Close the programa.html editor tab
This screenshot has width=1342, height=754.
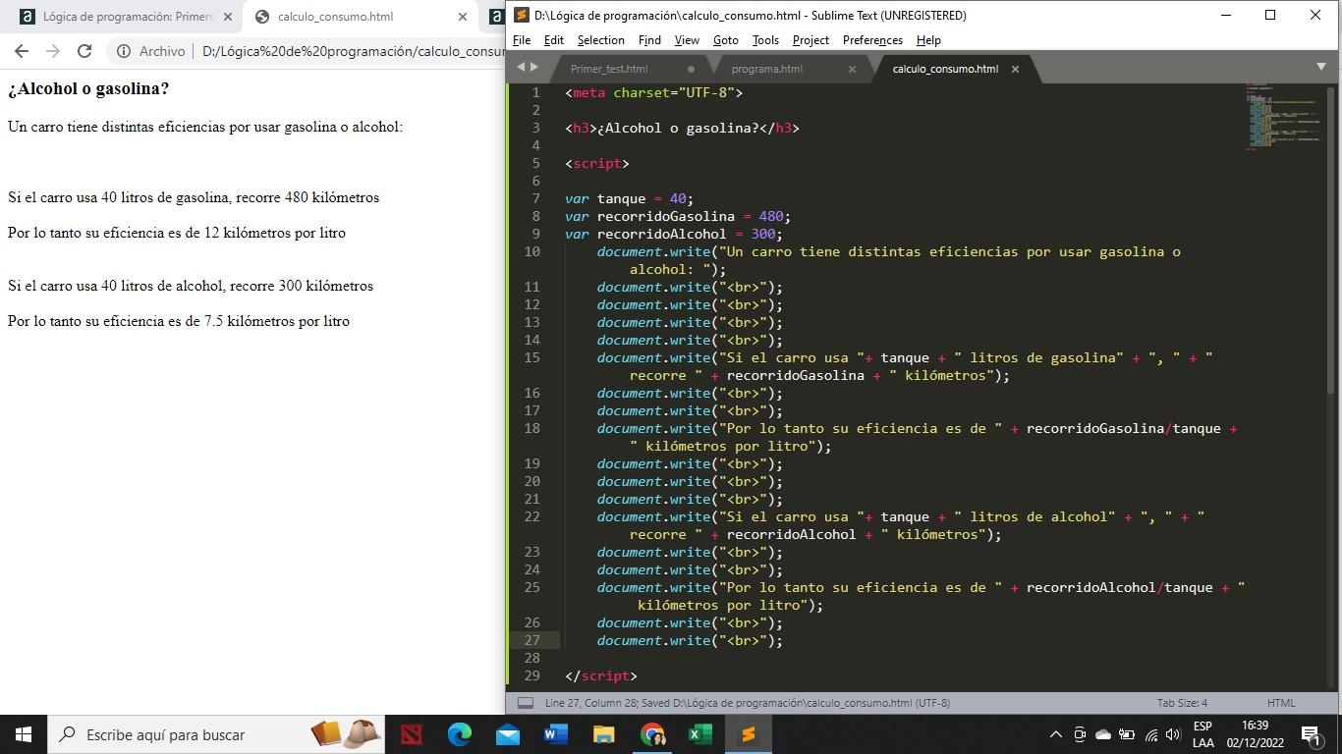pyautogui.click(x=852, y=69)
